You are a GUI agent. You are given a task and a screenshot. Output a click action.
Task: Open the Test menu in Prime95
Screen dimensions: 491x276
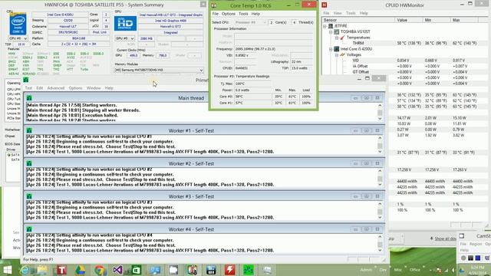click(x=28, y=88)
